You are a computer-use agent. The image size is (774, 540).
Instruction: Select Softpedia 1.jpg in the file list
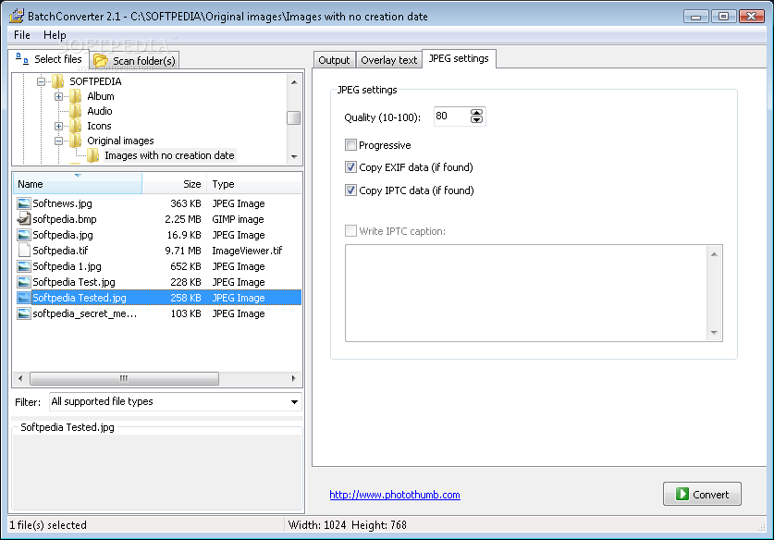click(68, 266)
